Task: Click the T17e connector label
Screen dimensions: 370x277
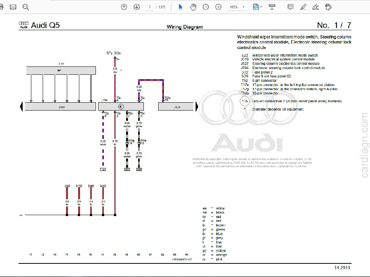Action: click(143, 141)
